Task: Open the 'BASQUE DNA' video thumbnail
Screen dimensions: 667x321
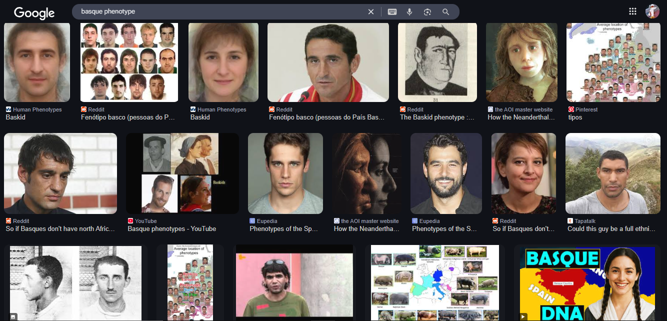Action: (x=587, y=283)
